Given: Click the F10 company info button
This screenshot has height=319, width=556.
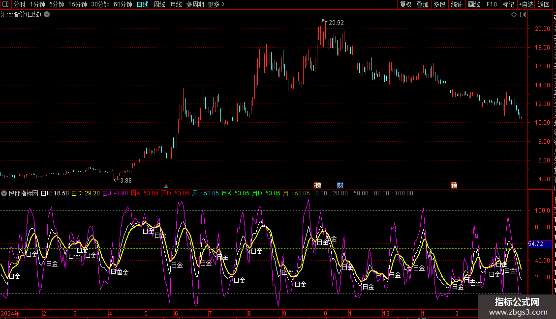Looking at the screenshot, I should coord(492,4).
